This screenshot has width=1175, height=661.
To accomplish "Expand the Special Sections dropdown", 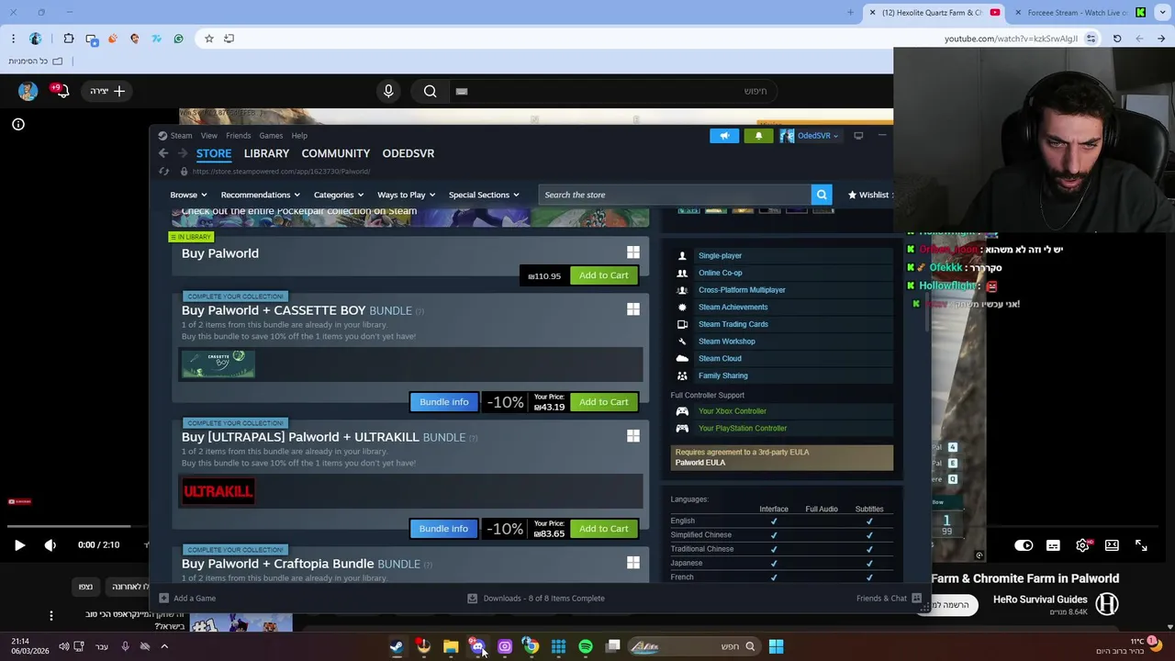I will point(484,195).
